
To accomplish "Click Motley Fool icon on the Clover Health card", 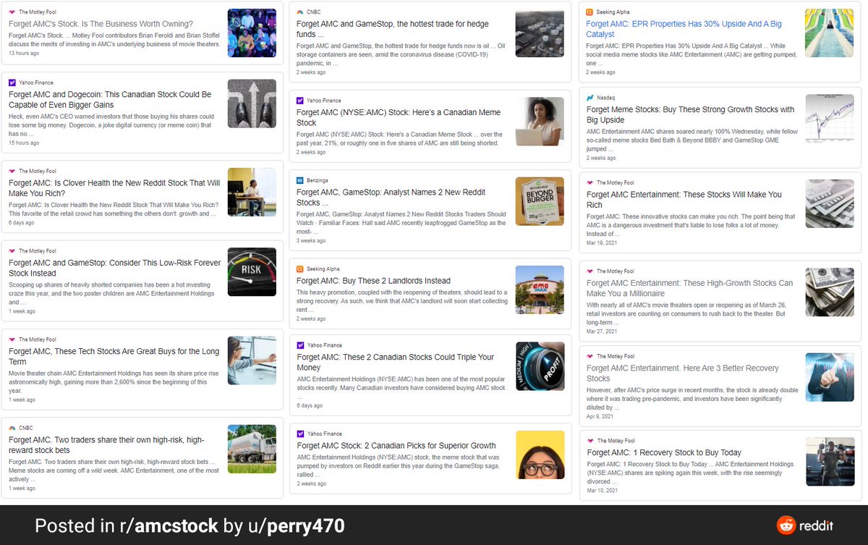I will tap(12, 172).
